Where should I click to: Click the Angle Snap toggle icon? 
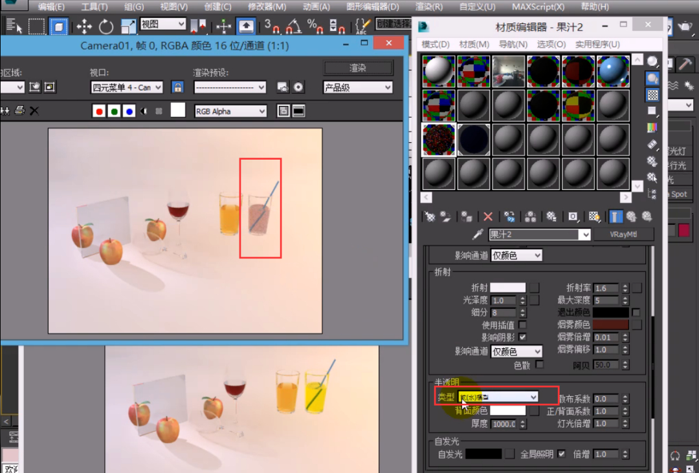pos(294,26)
